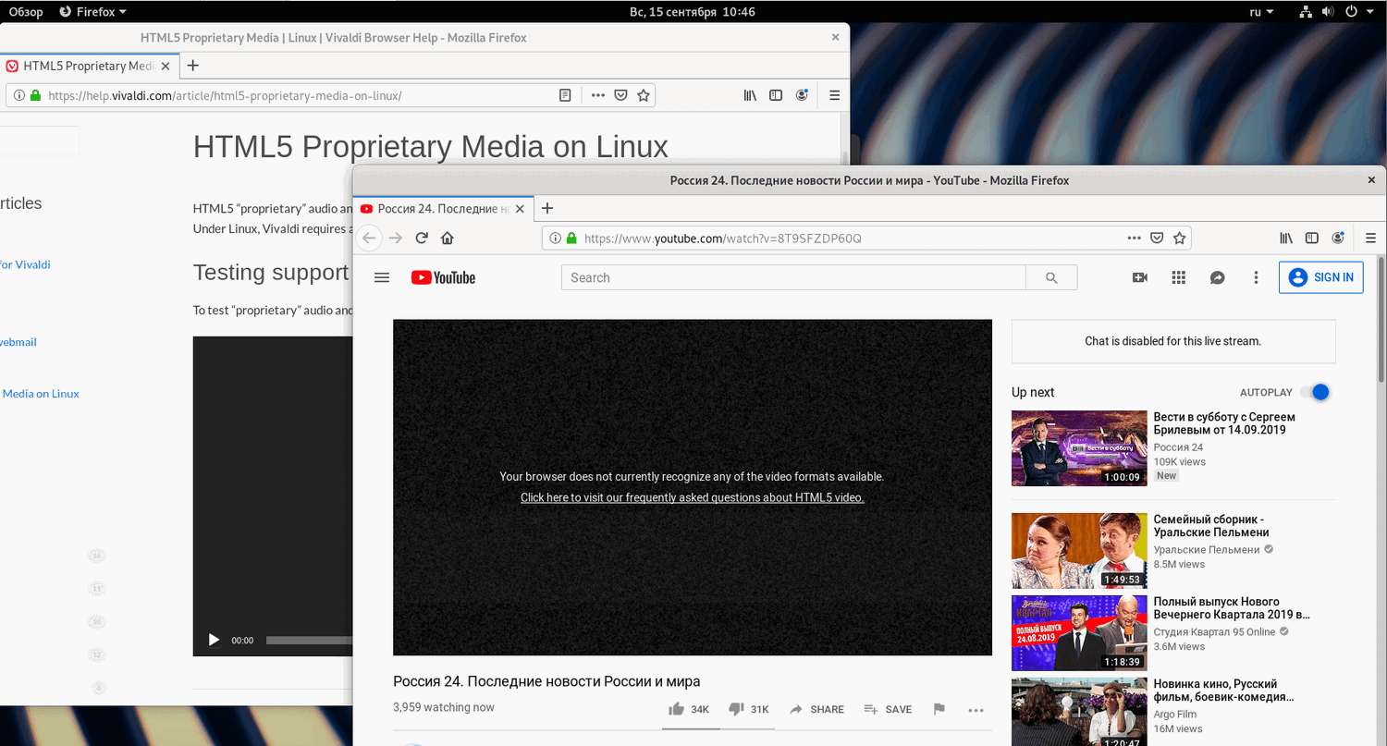Report video using the flag icon
Image resolution: width=1387 pixels, height=746 pixels.
[x=939, y=709]
